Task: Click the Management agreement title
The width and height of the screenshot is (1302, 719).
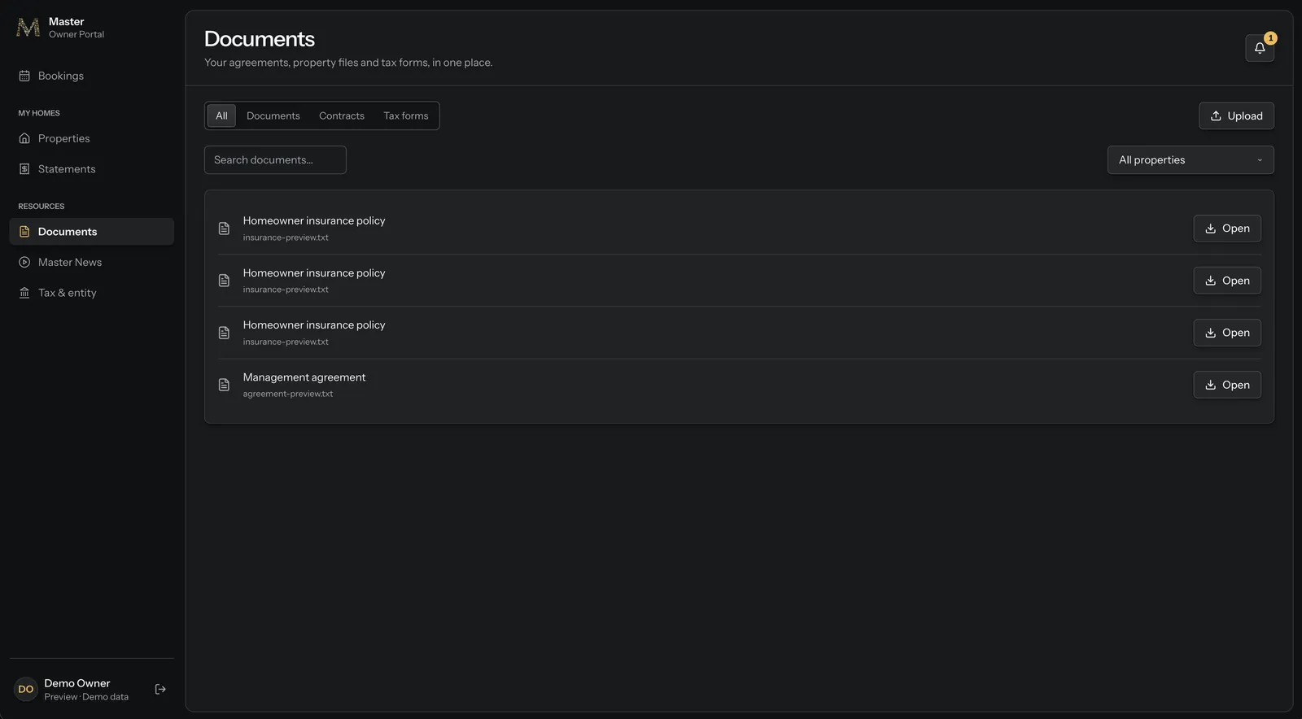Action: tap(304, 377)
